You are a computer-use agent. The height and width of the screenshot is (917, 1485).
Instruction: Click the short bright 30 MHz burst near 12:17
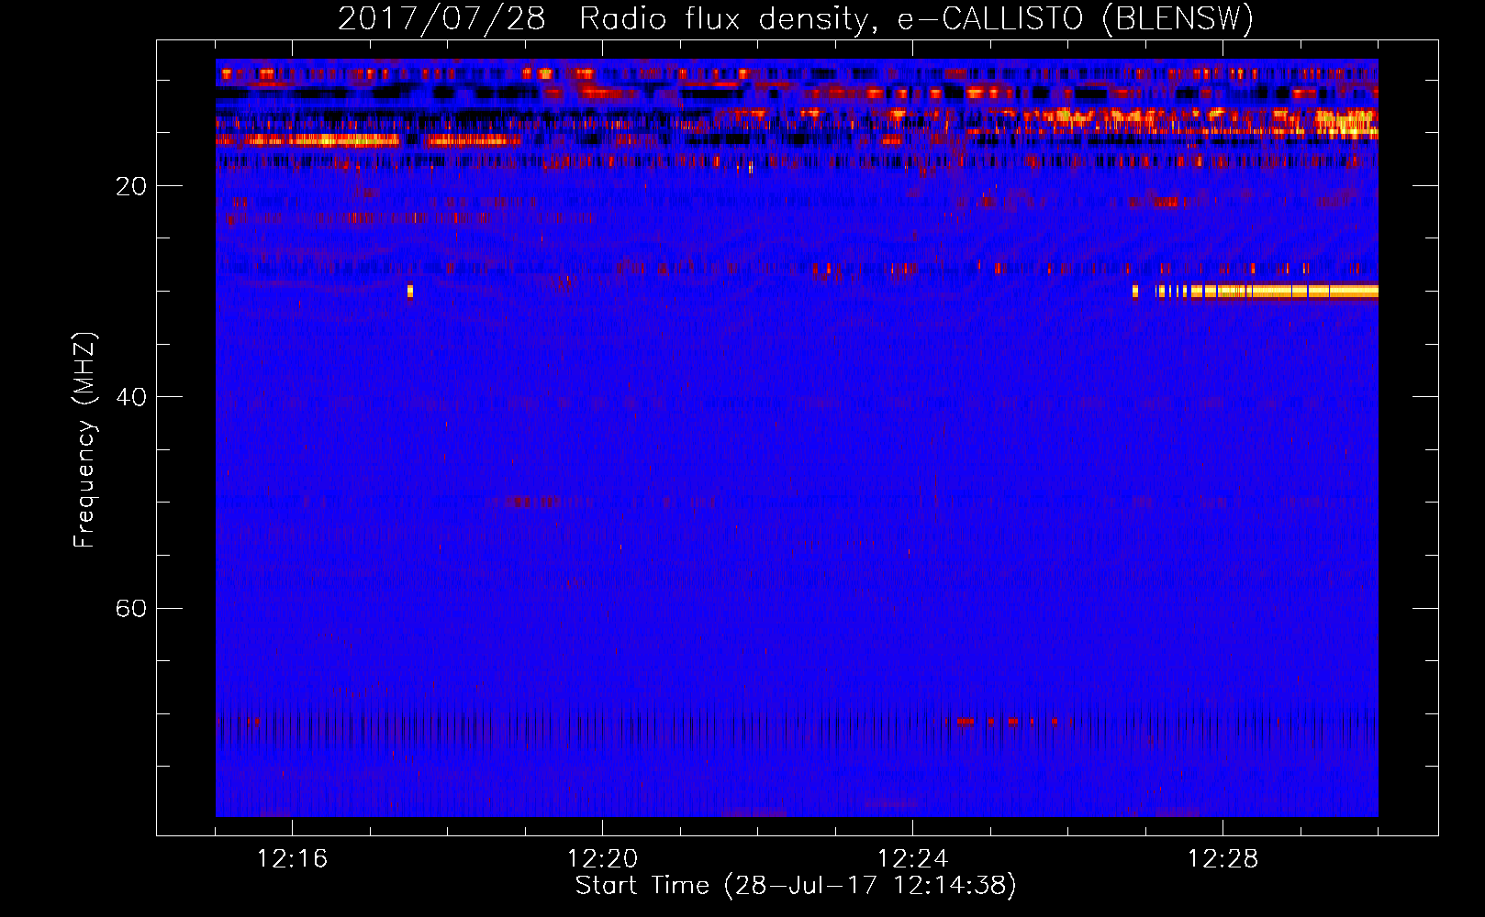tap(410, 292)
